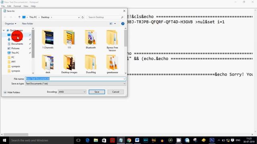
Task: Open the Save as type dropdown
Action: pos(124,84)
